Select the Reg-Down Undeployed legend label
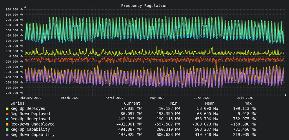This screenshot has width=289, height=140. 32,124
